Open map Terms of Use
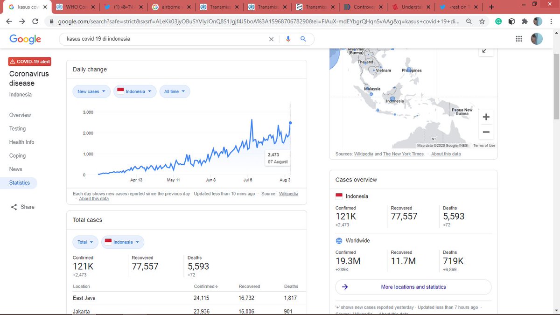 coord(484,146)
